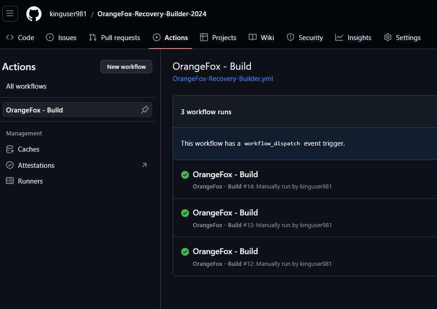The height and width of the screenshot is (309, 437).
Task: Click the Wiki book icon
Action: (x=252, y=37)
